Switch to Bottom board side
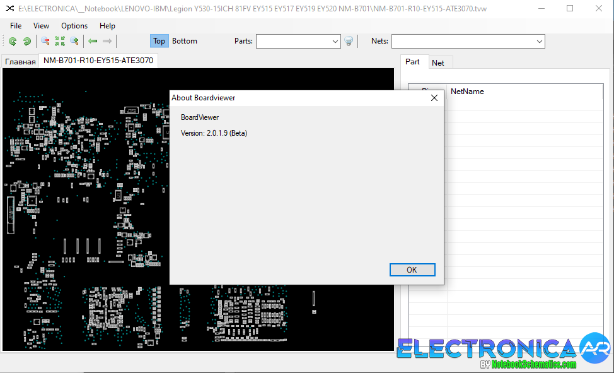Viewport: 614px width, 373px height. click(x=185, y=41)
